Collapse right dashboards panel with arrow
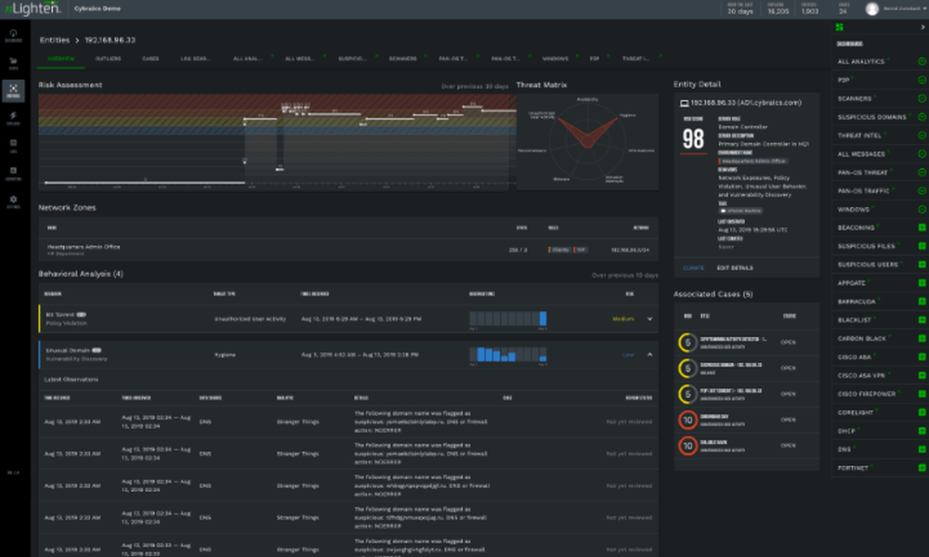The width and height of the screenshot is (929, 557). pos(922,27)
